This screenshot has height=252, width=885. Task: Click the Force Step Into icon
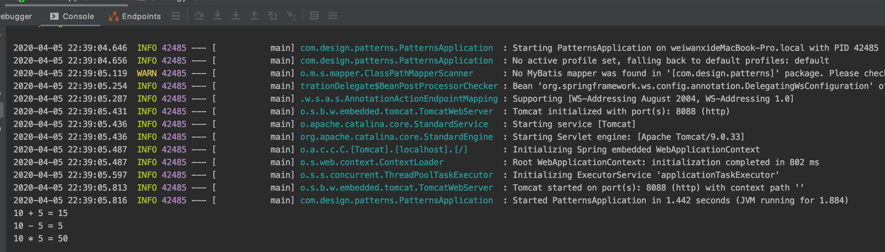236,16
